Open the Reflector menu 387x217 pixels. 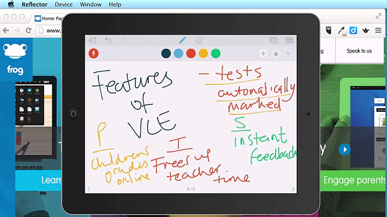tap(34, 4)
